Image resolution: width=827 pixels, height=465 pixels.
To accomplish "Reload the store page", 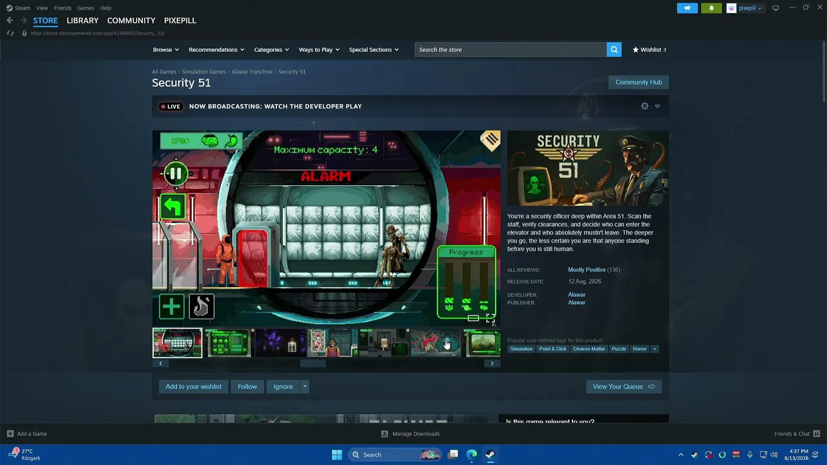I will click(x=10, y=33).
